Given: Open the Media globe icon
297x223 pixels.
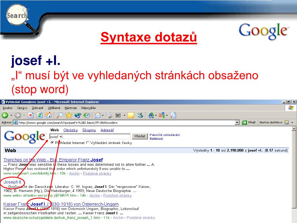Looking at the screenshot, I should point(78,115).
